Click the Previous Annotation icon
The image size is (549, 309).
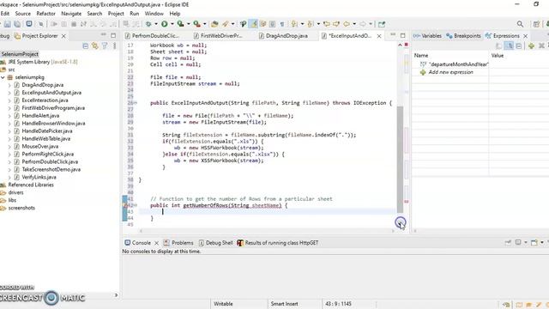pyautogui.click(x=311, y=24)
